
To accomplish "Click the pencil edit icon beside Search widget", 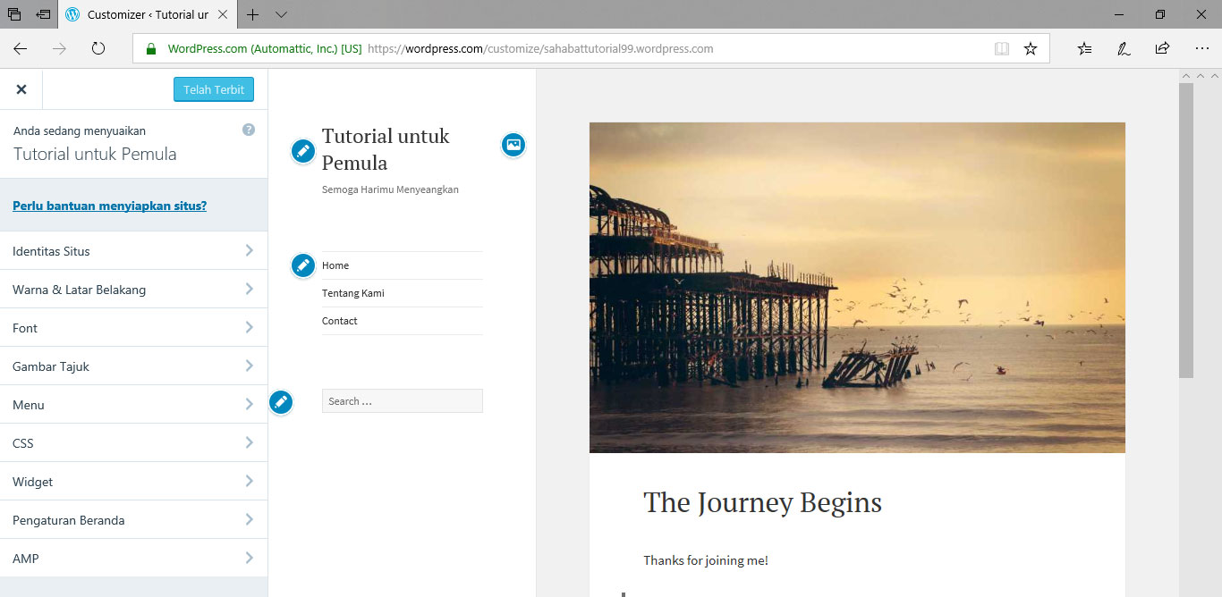I will (x=281, y=402).
